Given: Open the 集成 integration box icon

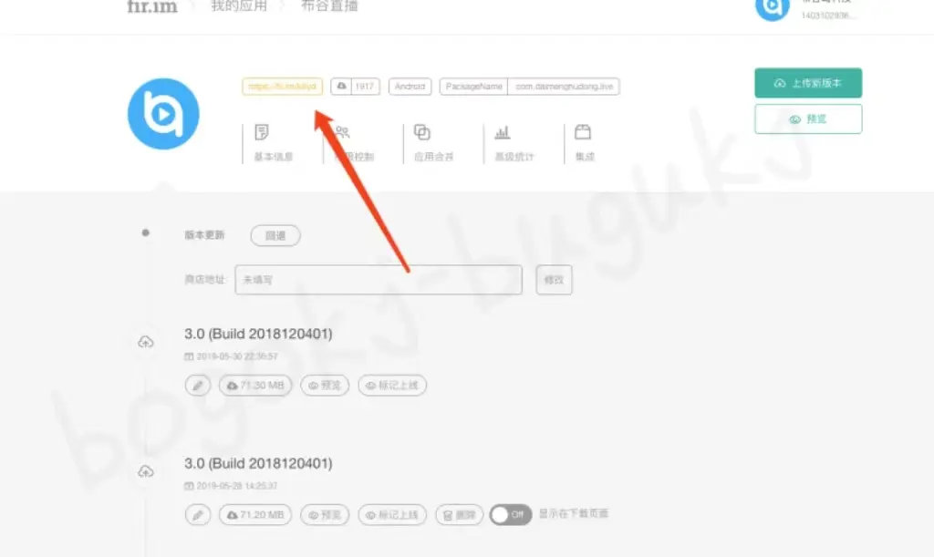Looking at the screenshot, I should tap(583, 132).
